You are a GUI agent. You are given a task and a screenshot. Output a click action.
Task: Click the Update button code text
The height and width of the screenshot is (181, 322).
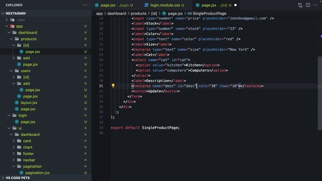coord(154,91)
